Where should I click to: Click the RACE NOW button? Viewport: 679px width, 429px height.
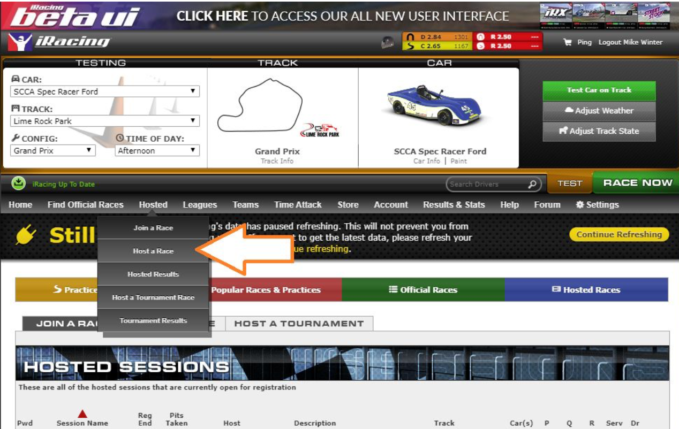pos(637,183)
